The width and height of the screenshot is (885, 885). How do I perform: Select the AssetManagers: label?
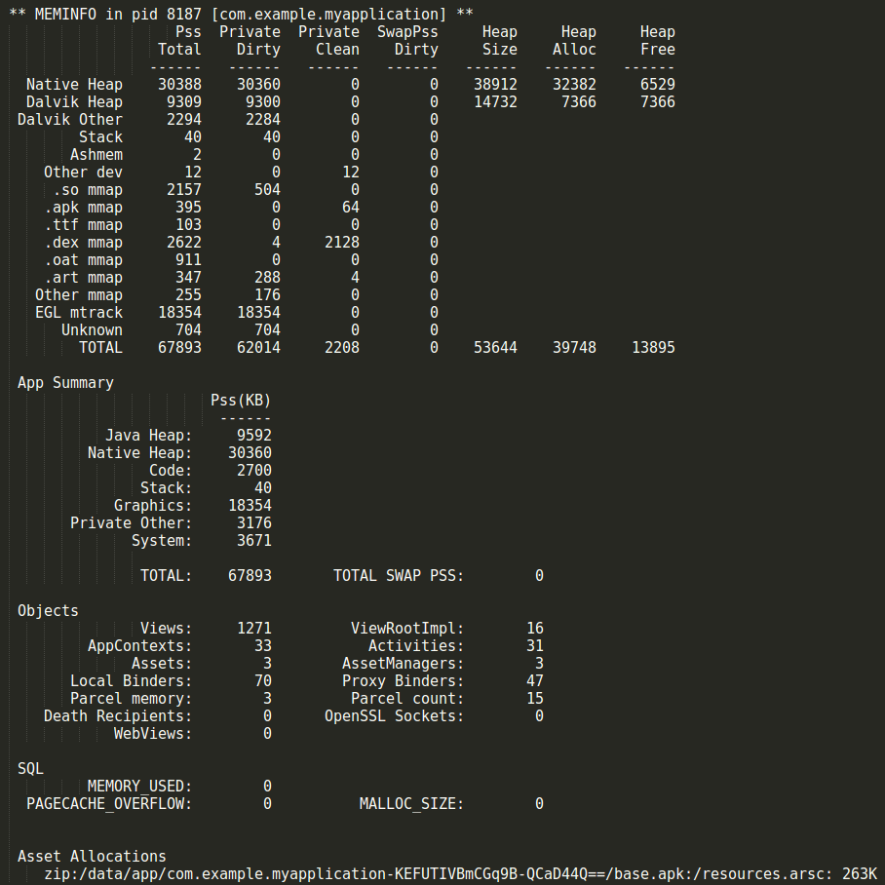403,663
